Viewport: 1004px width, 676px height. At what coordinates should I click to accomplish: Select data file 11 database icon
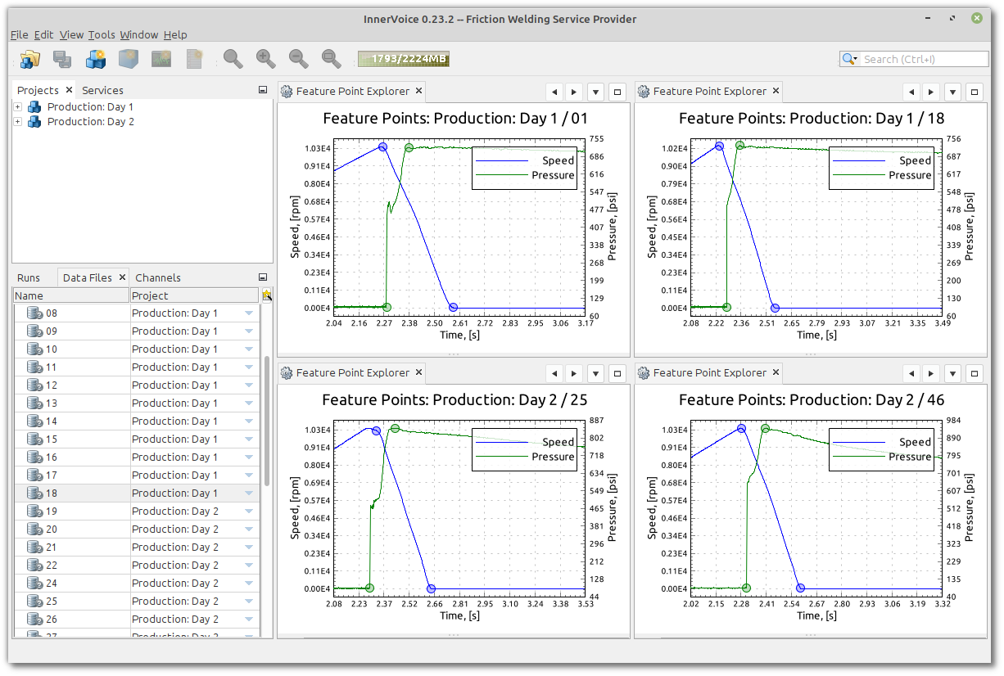click(34, 367)
